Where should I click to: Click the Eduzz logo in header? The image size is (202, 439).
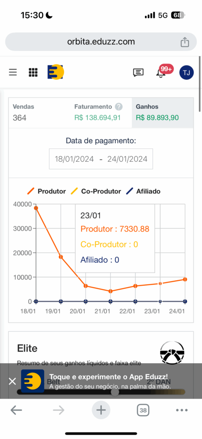click(x=56, y=72)
